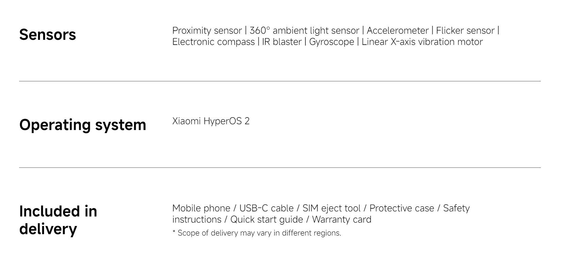Viewport: 567px width, 274px height.
Task: Click the Accelerometer entry
Action: [398, 31]
